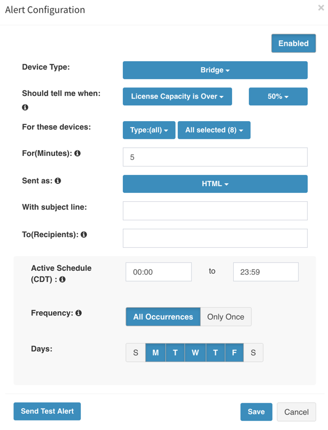The height and width of the screenshot is (430, 328).
Task: Click the With subject line input field
Action: [x=215, y=211]
